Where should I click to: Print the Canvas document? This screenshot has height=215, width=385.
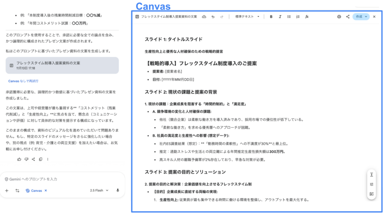pyautogui.click(x=339, y=17)
